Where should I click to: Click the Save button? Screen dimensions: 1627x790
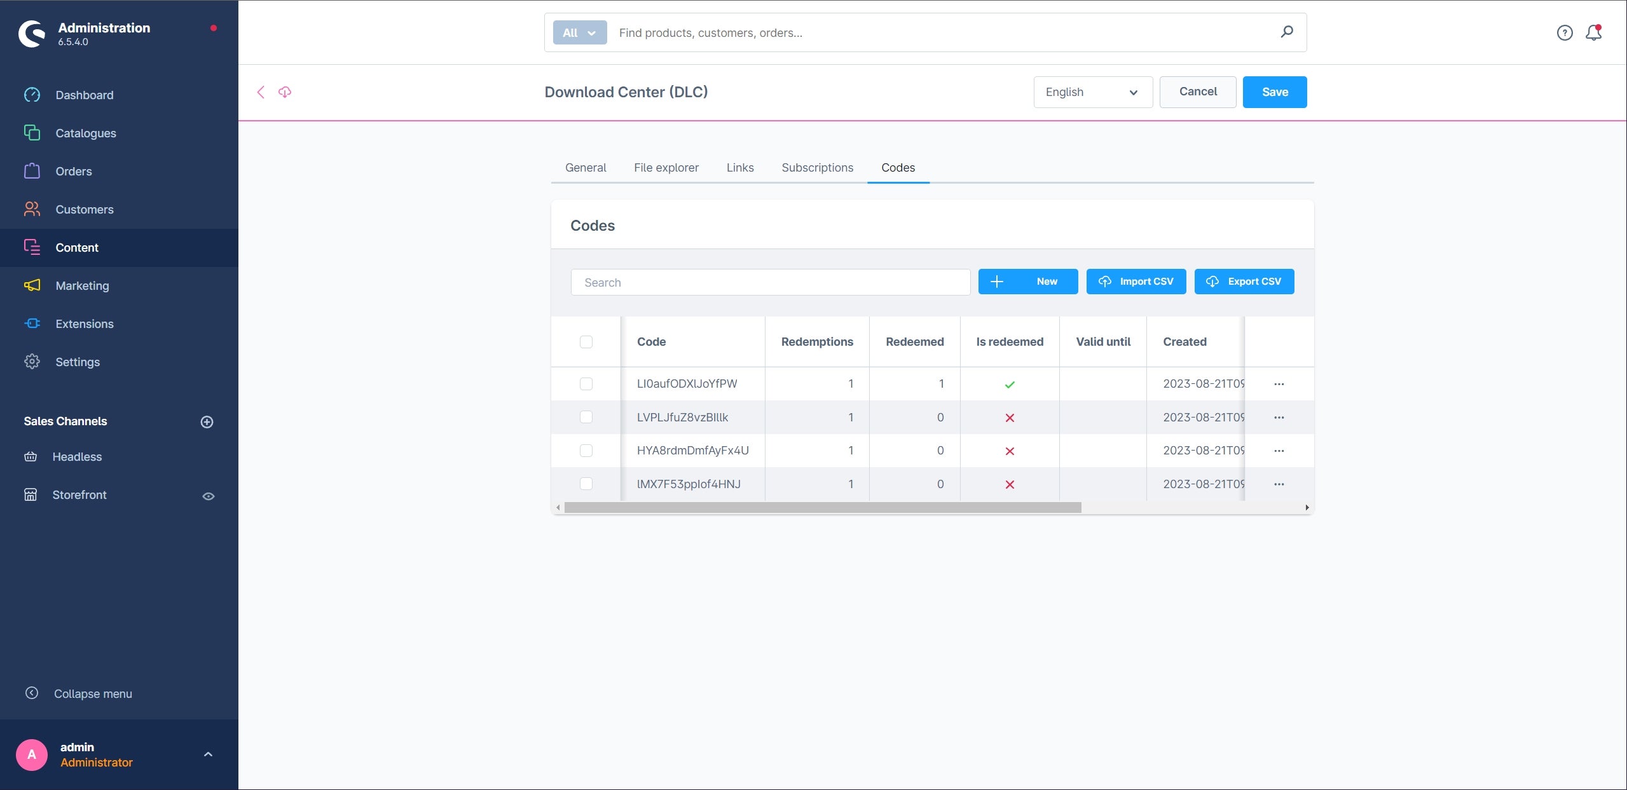(1274, 92)
